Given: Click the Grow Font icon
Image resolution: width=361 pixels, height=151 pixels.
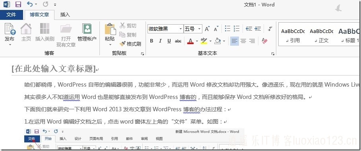Looking at the screenshot, I should click(x=207, y=29).
